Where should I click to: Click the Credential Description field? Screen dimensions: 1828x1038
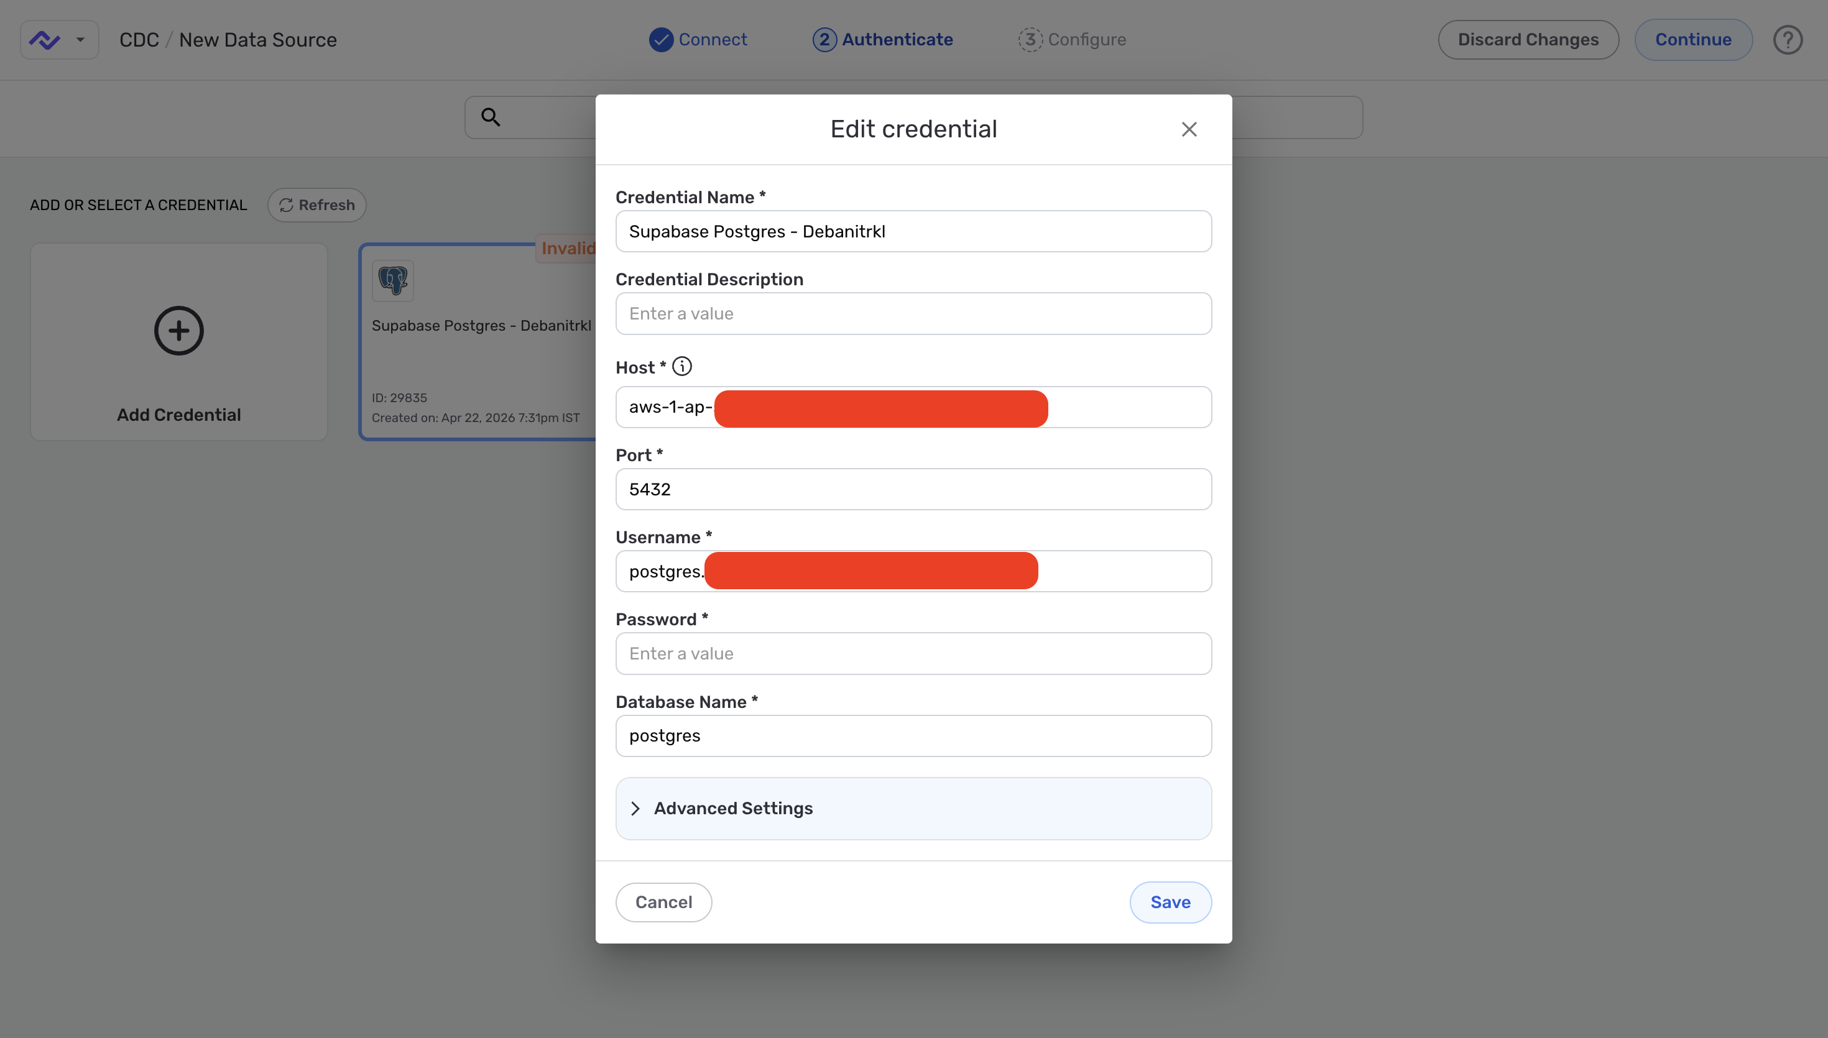(913, 314)
